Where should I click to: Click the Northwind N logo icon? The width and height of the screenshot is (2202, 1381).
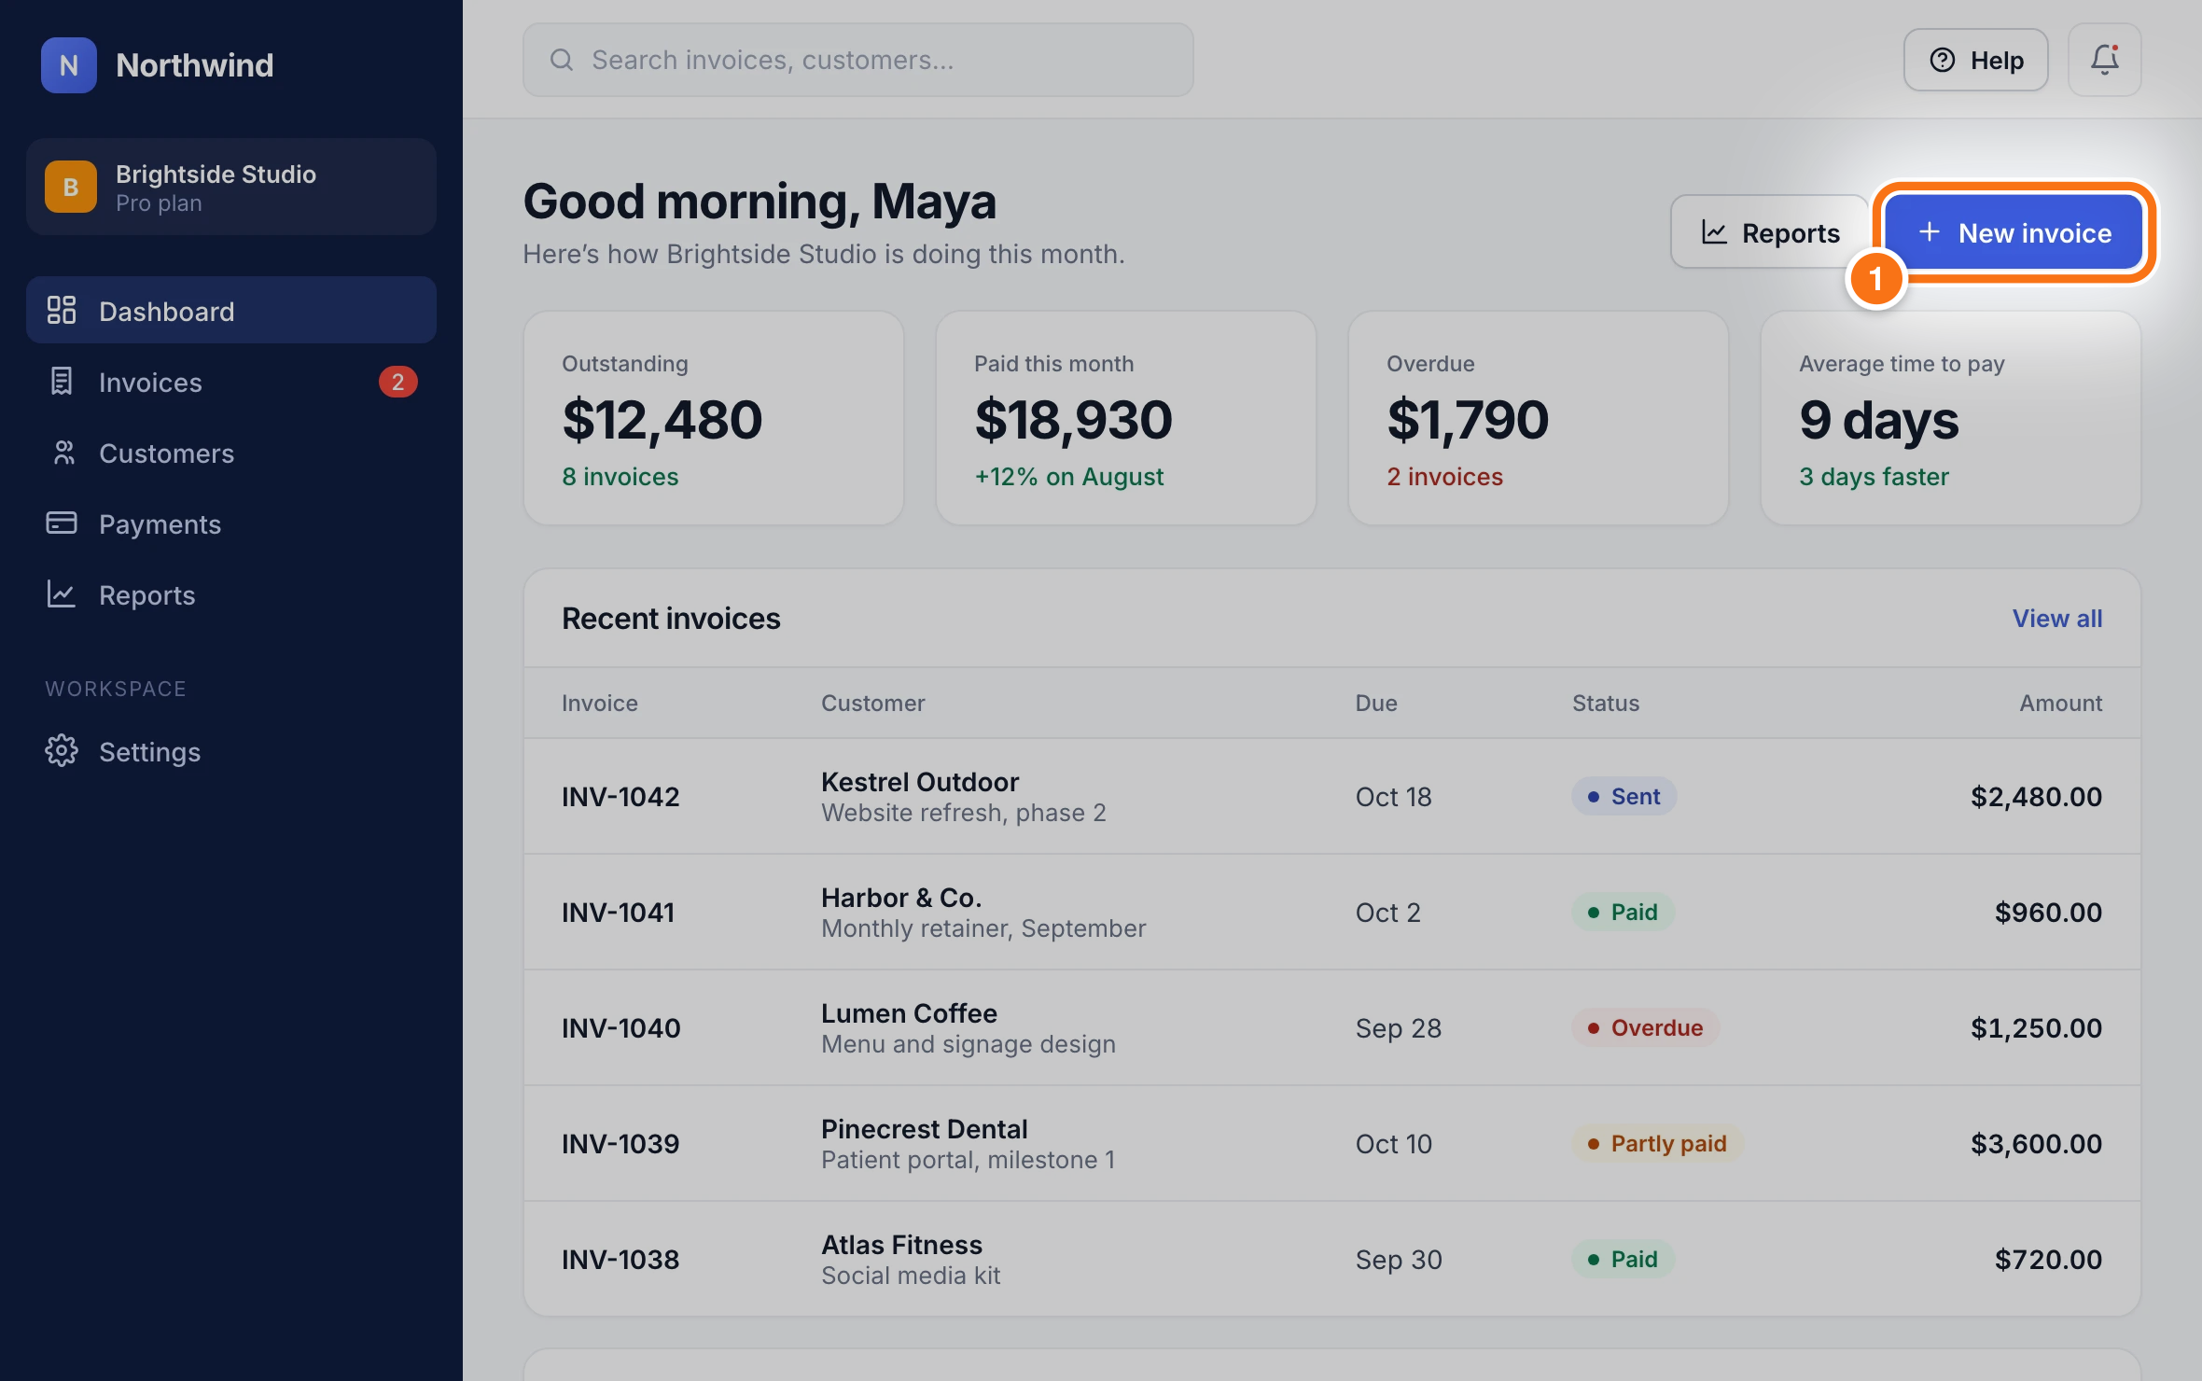point(68,64)
